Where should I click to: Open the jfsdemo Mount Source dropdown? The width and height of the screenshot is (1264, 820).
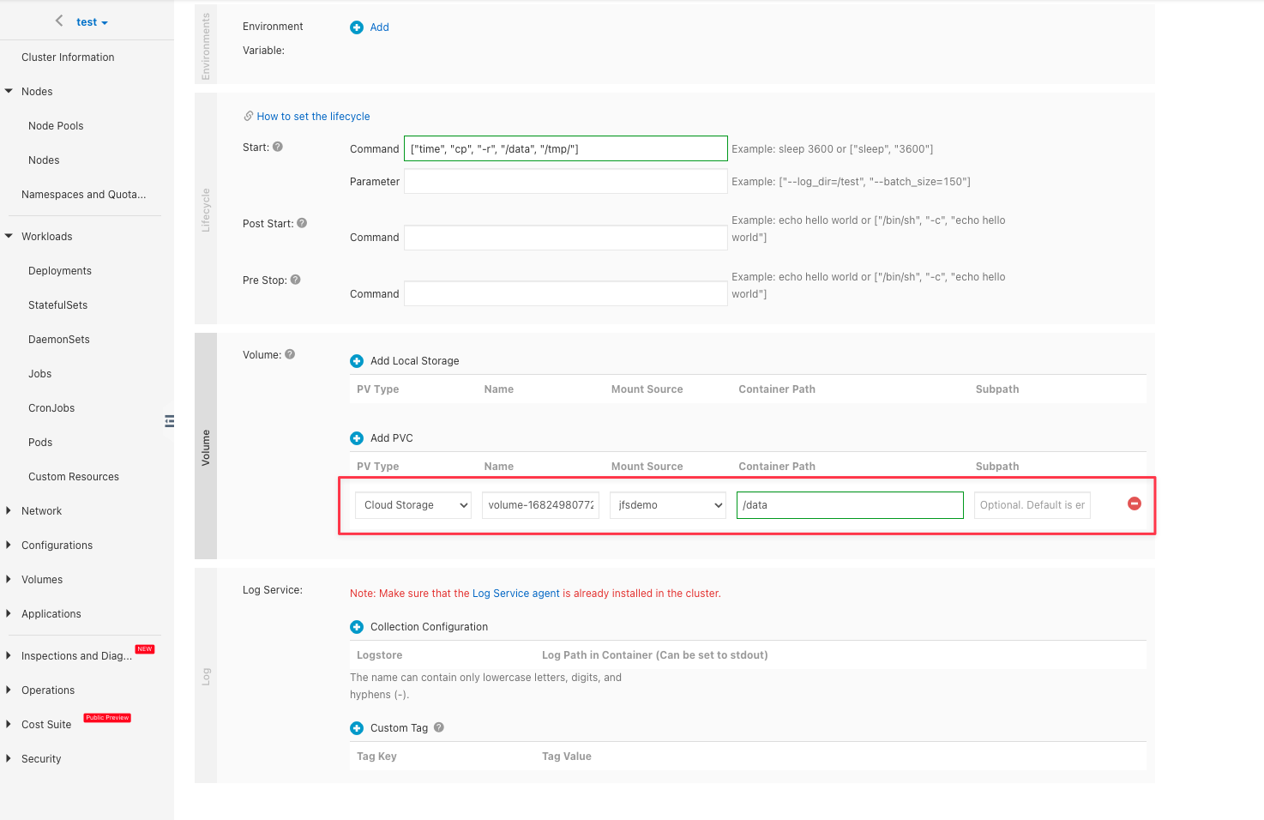(667, 505)
